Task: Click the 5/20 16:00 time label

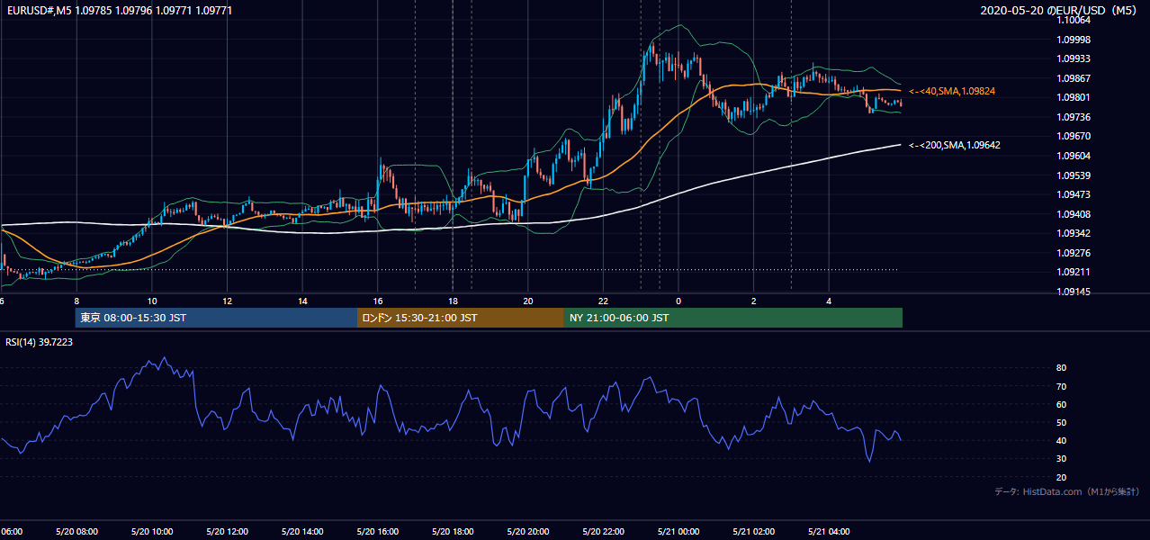Action: [378, 532]
